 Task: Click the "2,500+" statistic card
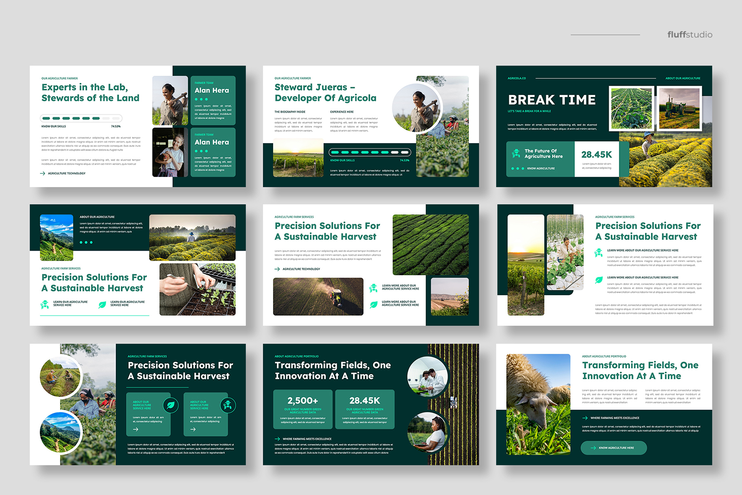(303, 409)
